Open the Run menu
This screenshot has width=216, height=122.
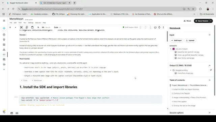point(25,23)
